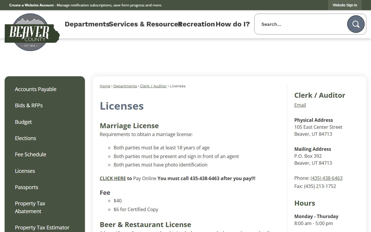Image resolution: width=371 pixels, height=232 pixels.
Task: Navigate to Elections page
Action: coord(26,138)
